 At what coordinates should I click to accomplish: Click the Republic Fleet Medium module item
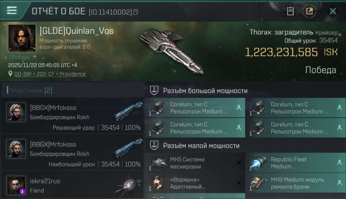pyautogui.click(x=295, y=163)
